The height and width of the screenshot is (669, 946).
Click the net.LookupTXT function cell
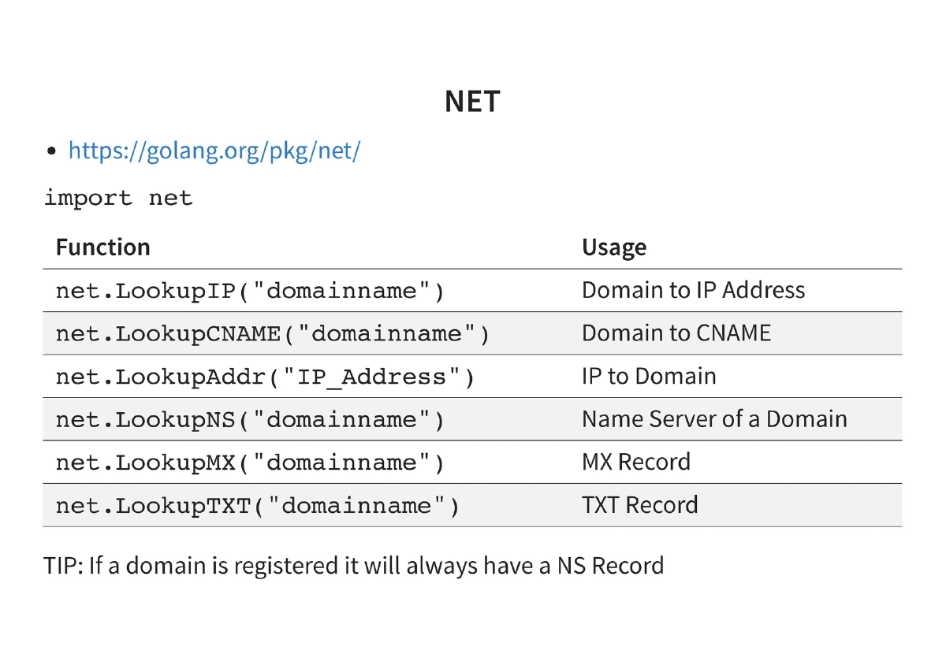(x=257, y=505)
